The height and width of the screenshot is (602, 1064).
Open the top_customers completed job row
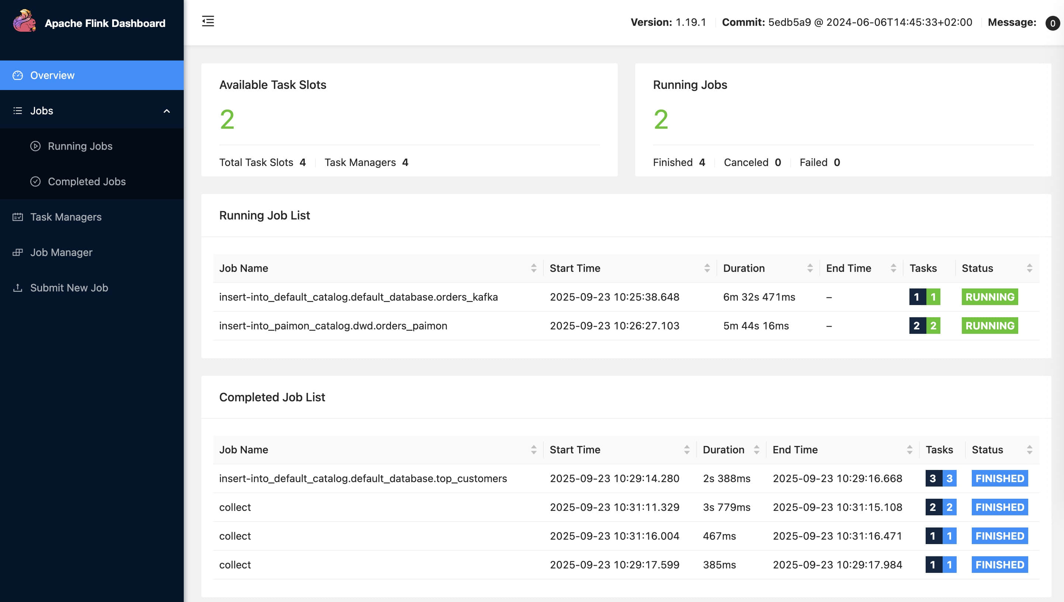click(x=363, y=478)
